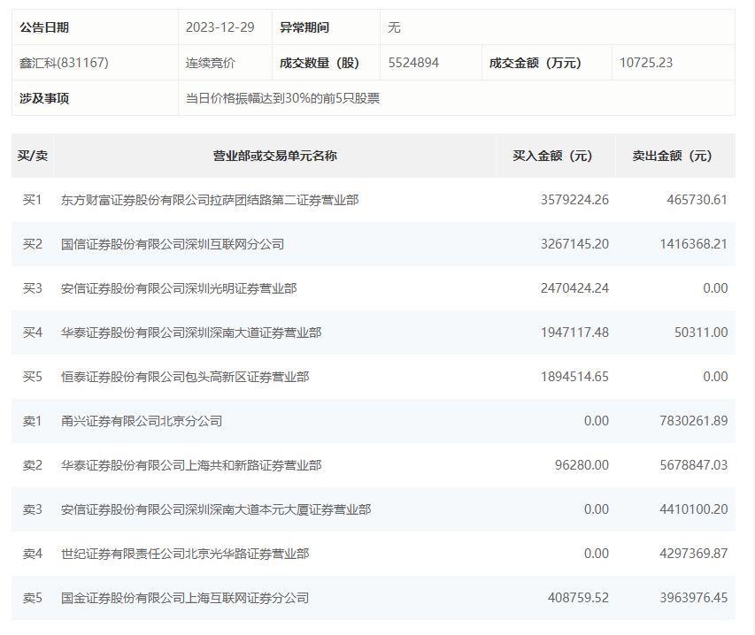Select trade volume value 5524894
This screenshot has width=755, height=635.
(413, 63)
